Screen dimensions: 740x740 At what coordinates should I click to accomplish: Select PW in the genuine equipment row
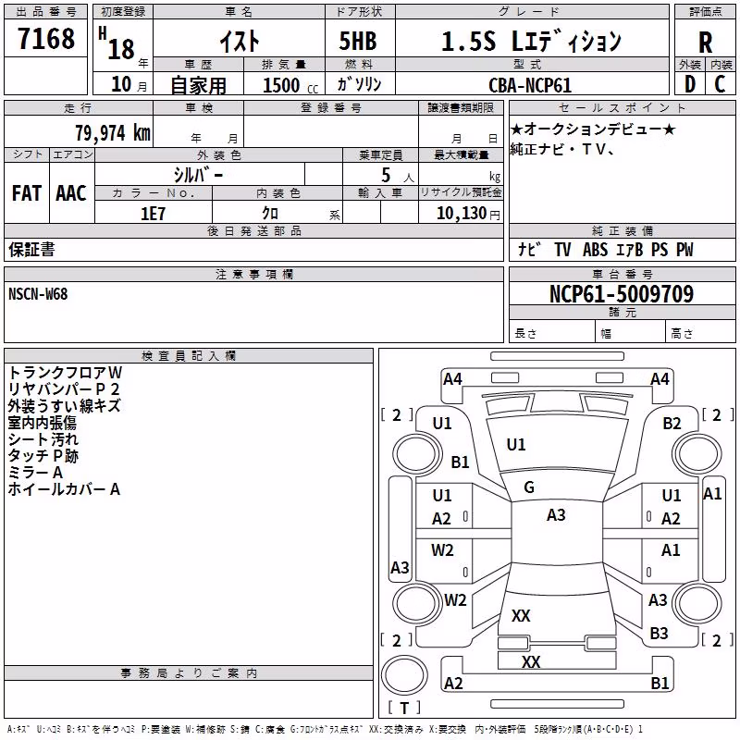(684, 249)
